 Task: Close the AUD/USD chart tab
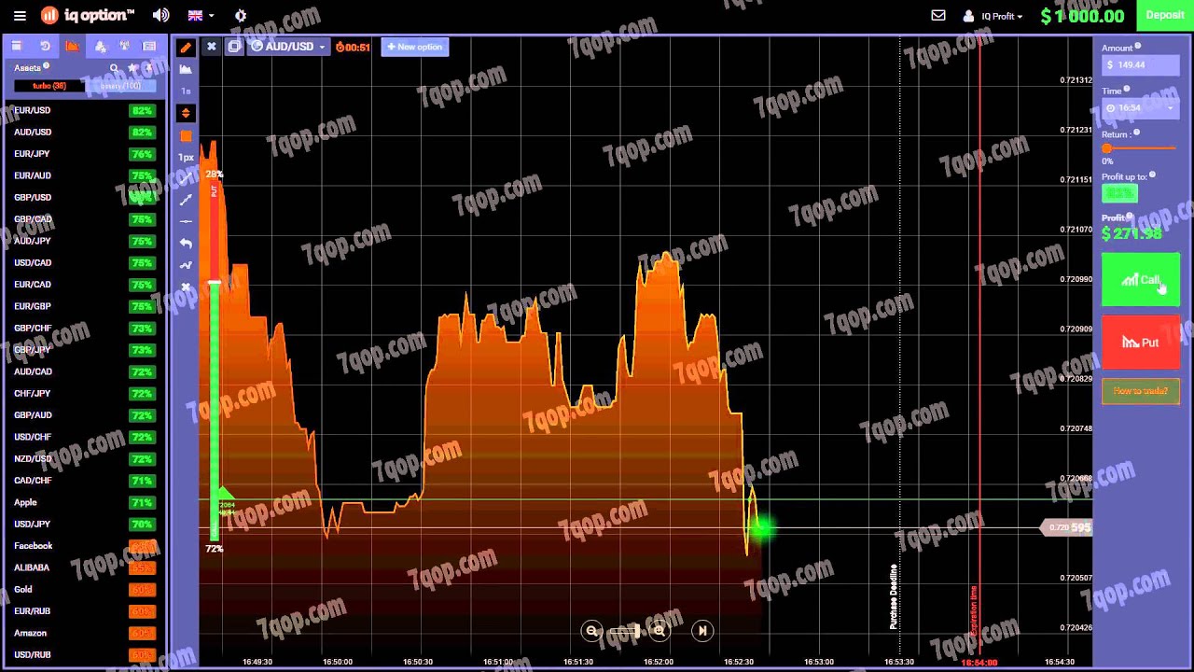212,47
